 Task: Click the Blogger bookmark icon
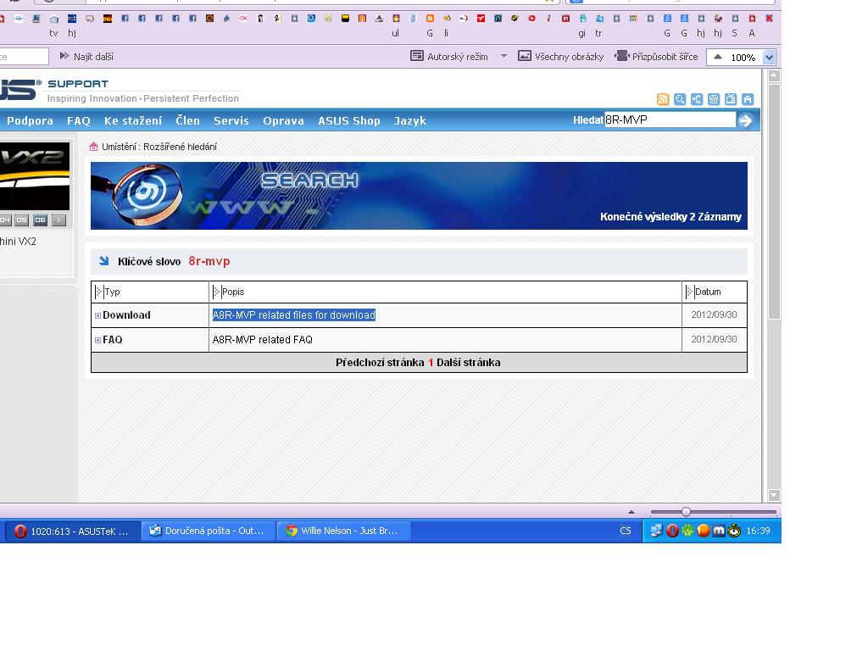click(x=430, y=19)
